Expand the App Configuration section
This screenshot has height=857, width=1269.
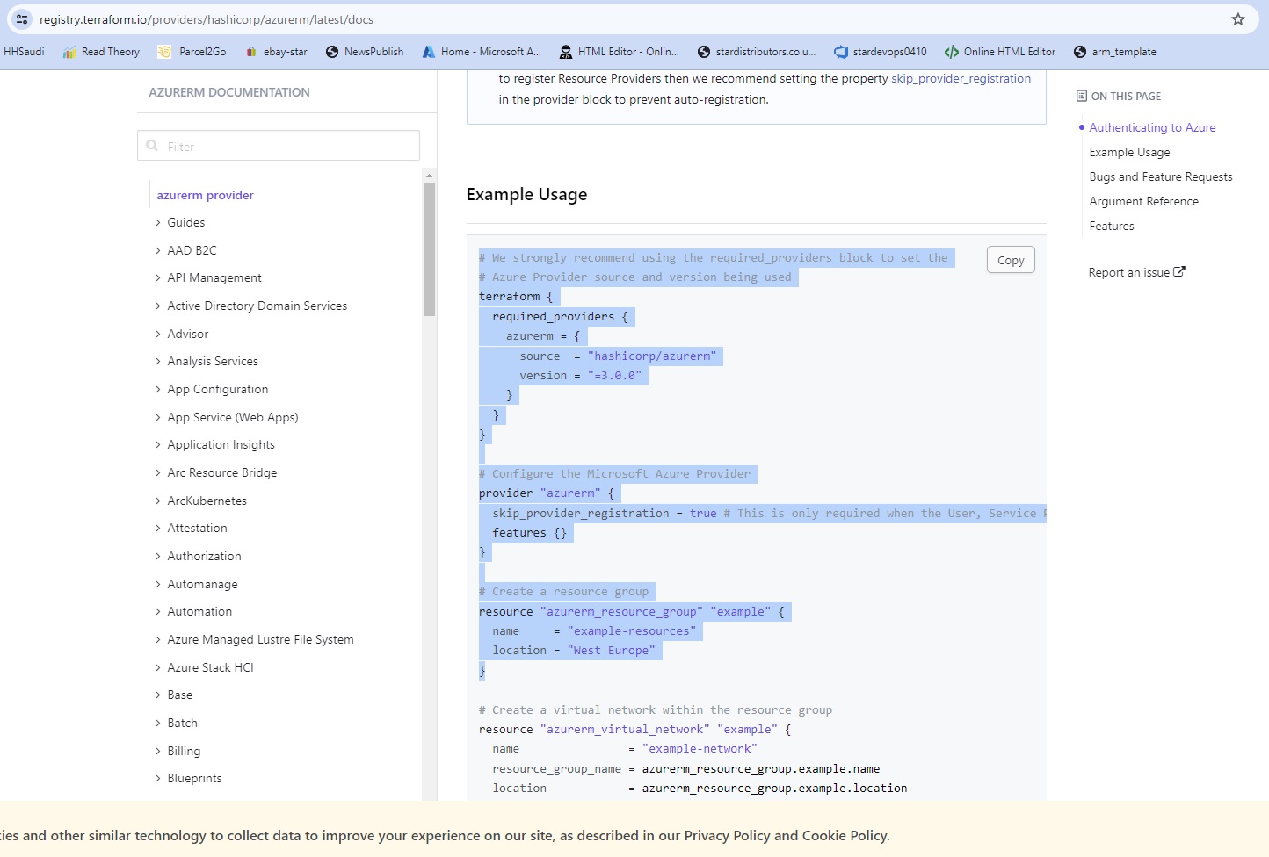coord(158,390)
